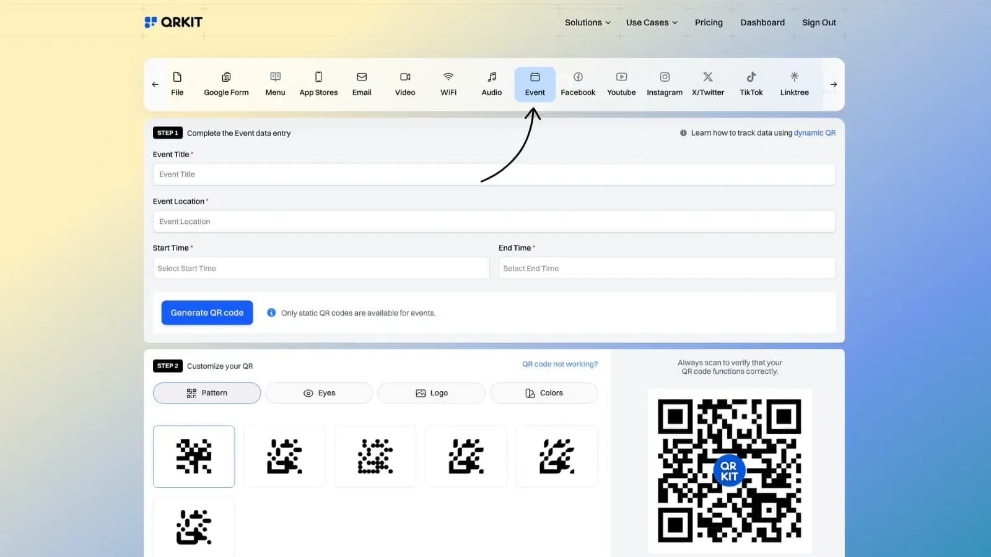Choose the Linktree QR code type
The height and width of the screenshot is (557, 991).
[794, 84]
